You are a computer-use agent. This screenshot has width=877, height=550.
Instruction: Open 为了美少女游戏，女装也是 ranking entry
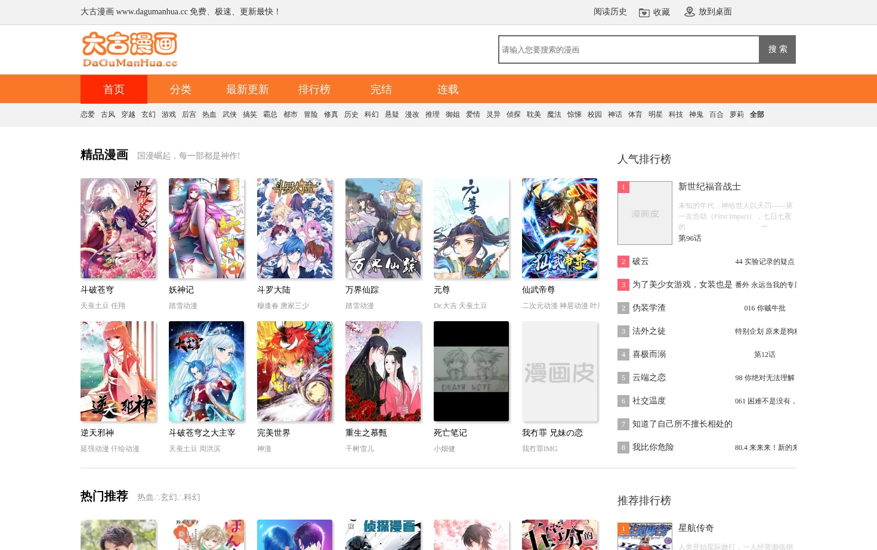683,285
